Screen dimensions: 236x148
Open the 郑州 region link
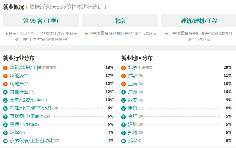[x=133, y=132]
